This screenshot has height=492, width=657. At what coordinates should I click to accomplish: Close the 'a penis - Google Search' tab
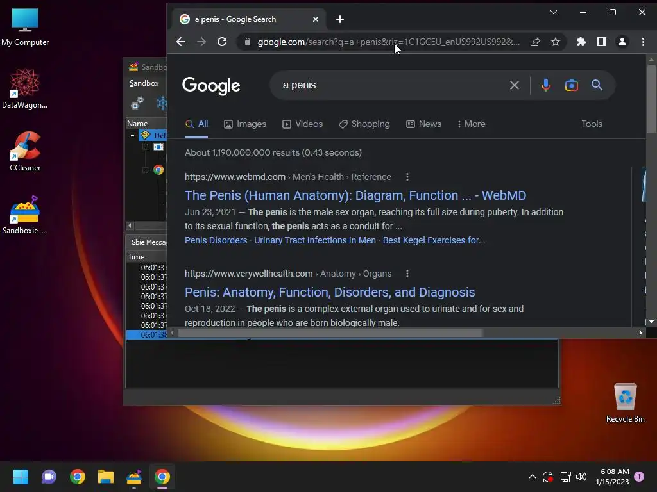(x=316, y=19)
